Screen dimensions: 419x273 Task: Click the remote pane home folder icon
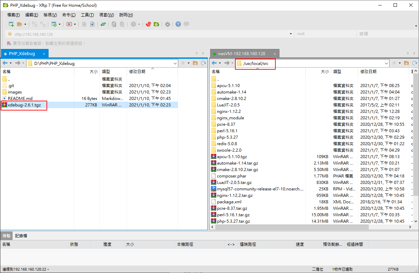click(406, 63)
